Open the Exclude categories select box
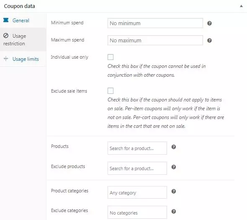The height and width of the screenshot is (220, 247). (x=137, y=212)
